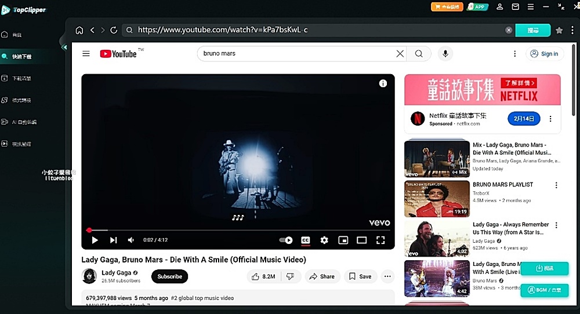
Task: Click the orange shopping cart purchase button
Action: pos(447,6)
